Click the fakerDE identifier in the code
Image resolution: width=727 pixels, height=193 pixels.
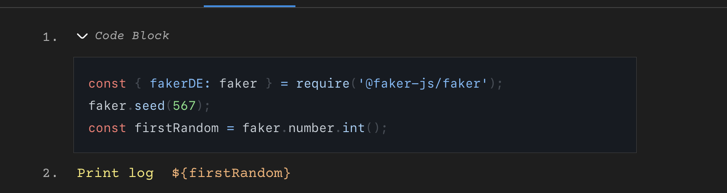[x=177, y=84]
